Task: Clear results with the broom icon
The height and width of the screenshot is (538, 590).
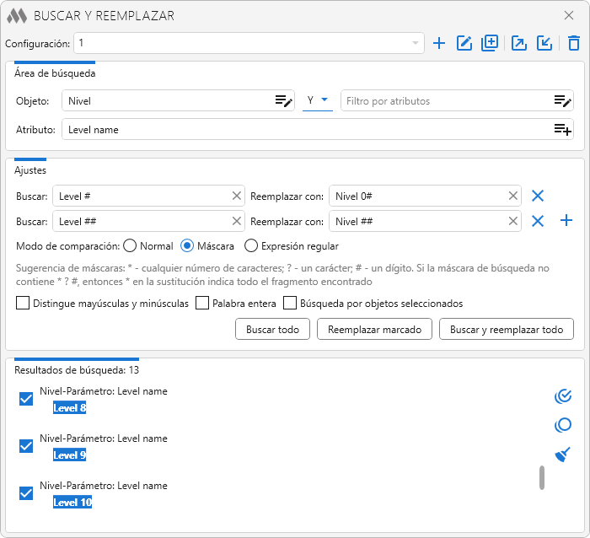Action: (563, 455)
